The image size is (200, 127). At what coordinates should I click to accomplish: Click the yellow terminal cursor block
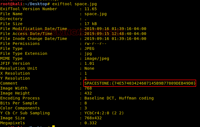point(53,126)
